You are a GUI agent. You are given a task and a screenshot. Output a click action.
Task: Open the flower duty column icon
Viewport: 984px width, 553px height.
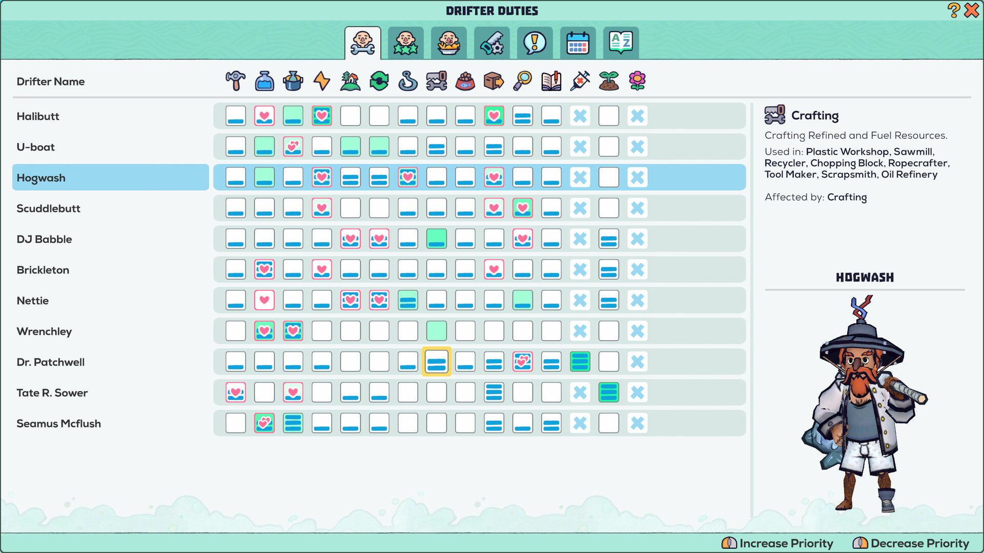(x=637, y=81)
